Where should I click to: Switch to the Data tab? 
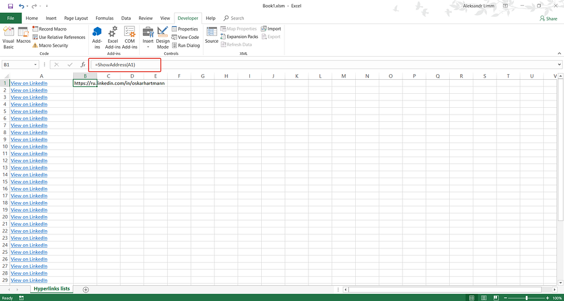(x=126, y=19)
